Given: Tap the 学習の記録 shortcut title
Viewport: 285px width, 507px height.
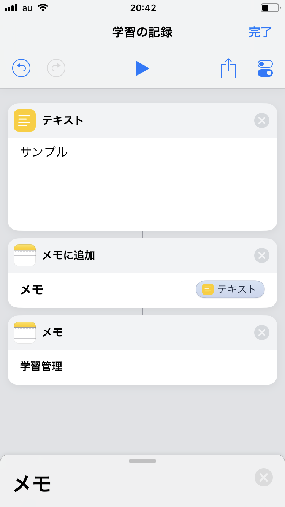Looking at the screenshot, I should click(142, 32).
